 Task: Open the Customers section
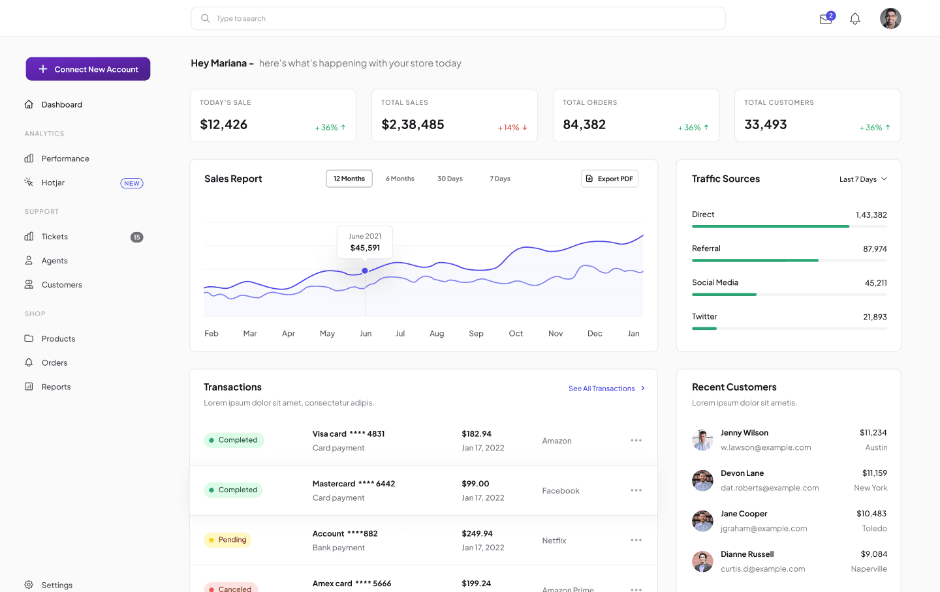coord(62,284)
